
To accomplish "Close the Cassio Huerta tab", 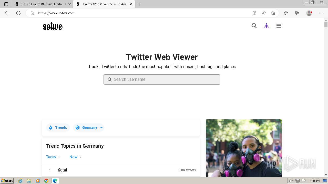I will point(69,4).
